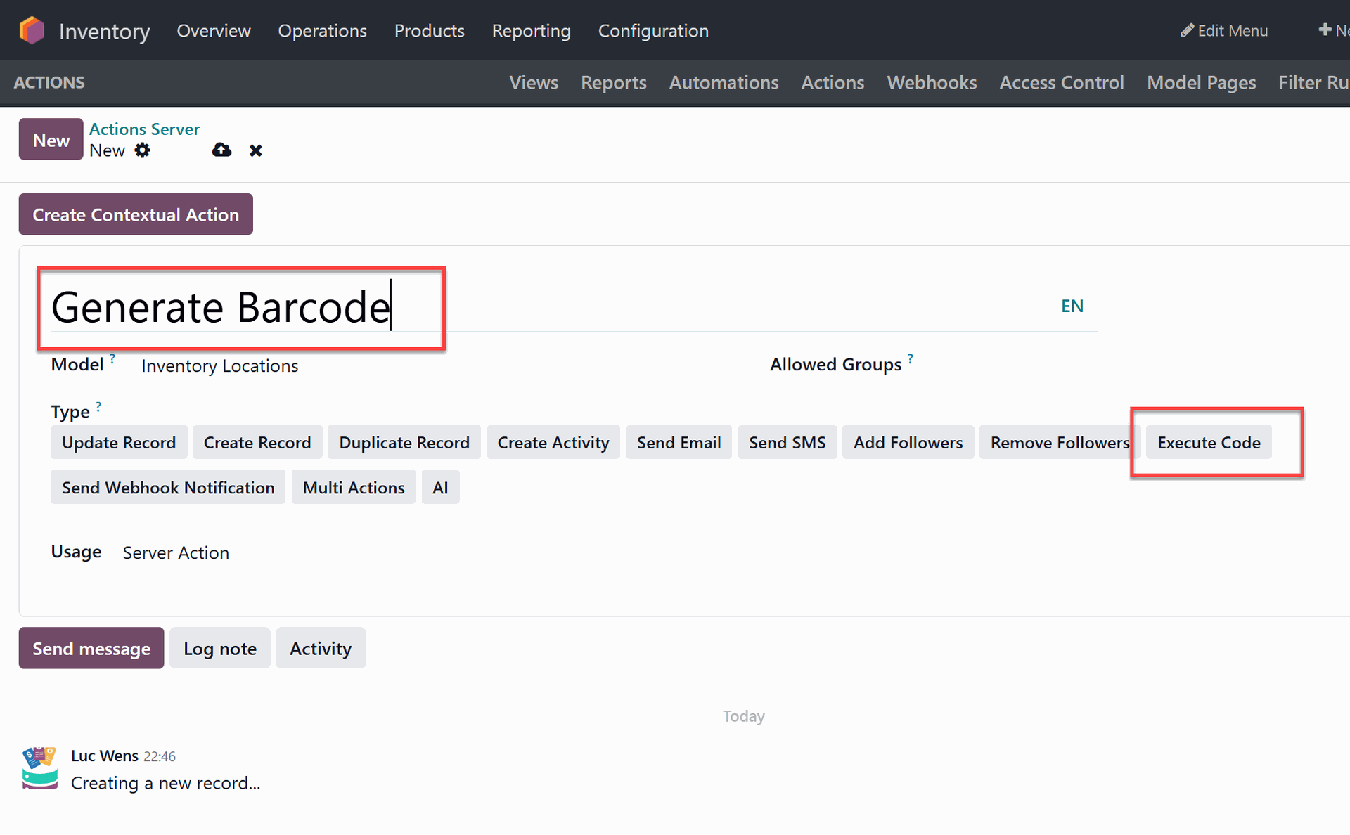Discard changes with the X icon
This screenshot has height=835, width=1350.
click(255, 150)
